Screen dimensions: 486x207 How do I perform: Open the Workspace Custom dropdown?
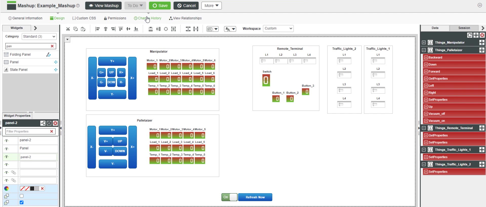click(x=278, y=29)
